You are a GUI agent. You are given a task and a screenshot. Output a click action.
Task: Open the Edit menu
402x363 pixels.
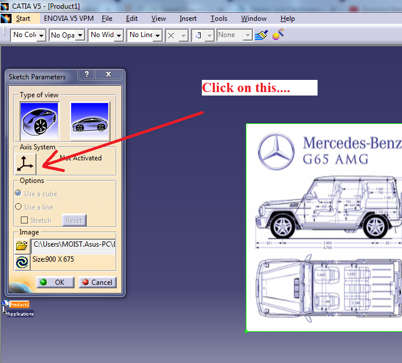click(x=132, y=19)
